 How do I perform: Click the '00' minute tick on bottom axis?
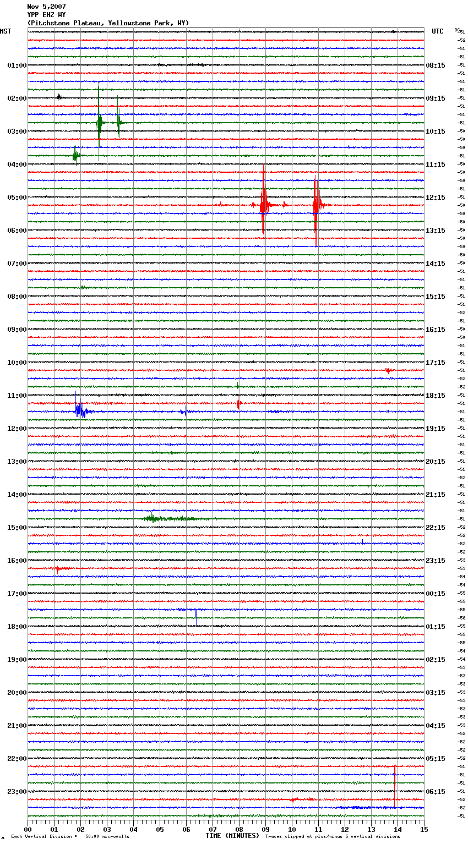click(x=28, y=830)
